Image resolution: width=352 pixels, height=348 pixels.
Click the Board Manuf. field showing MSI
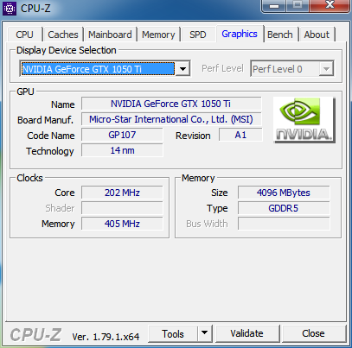click(x=171, y=119)
